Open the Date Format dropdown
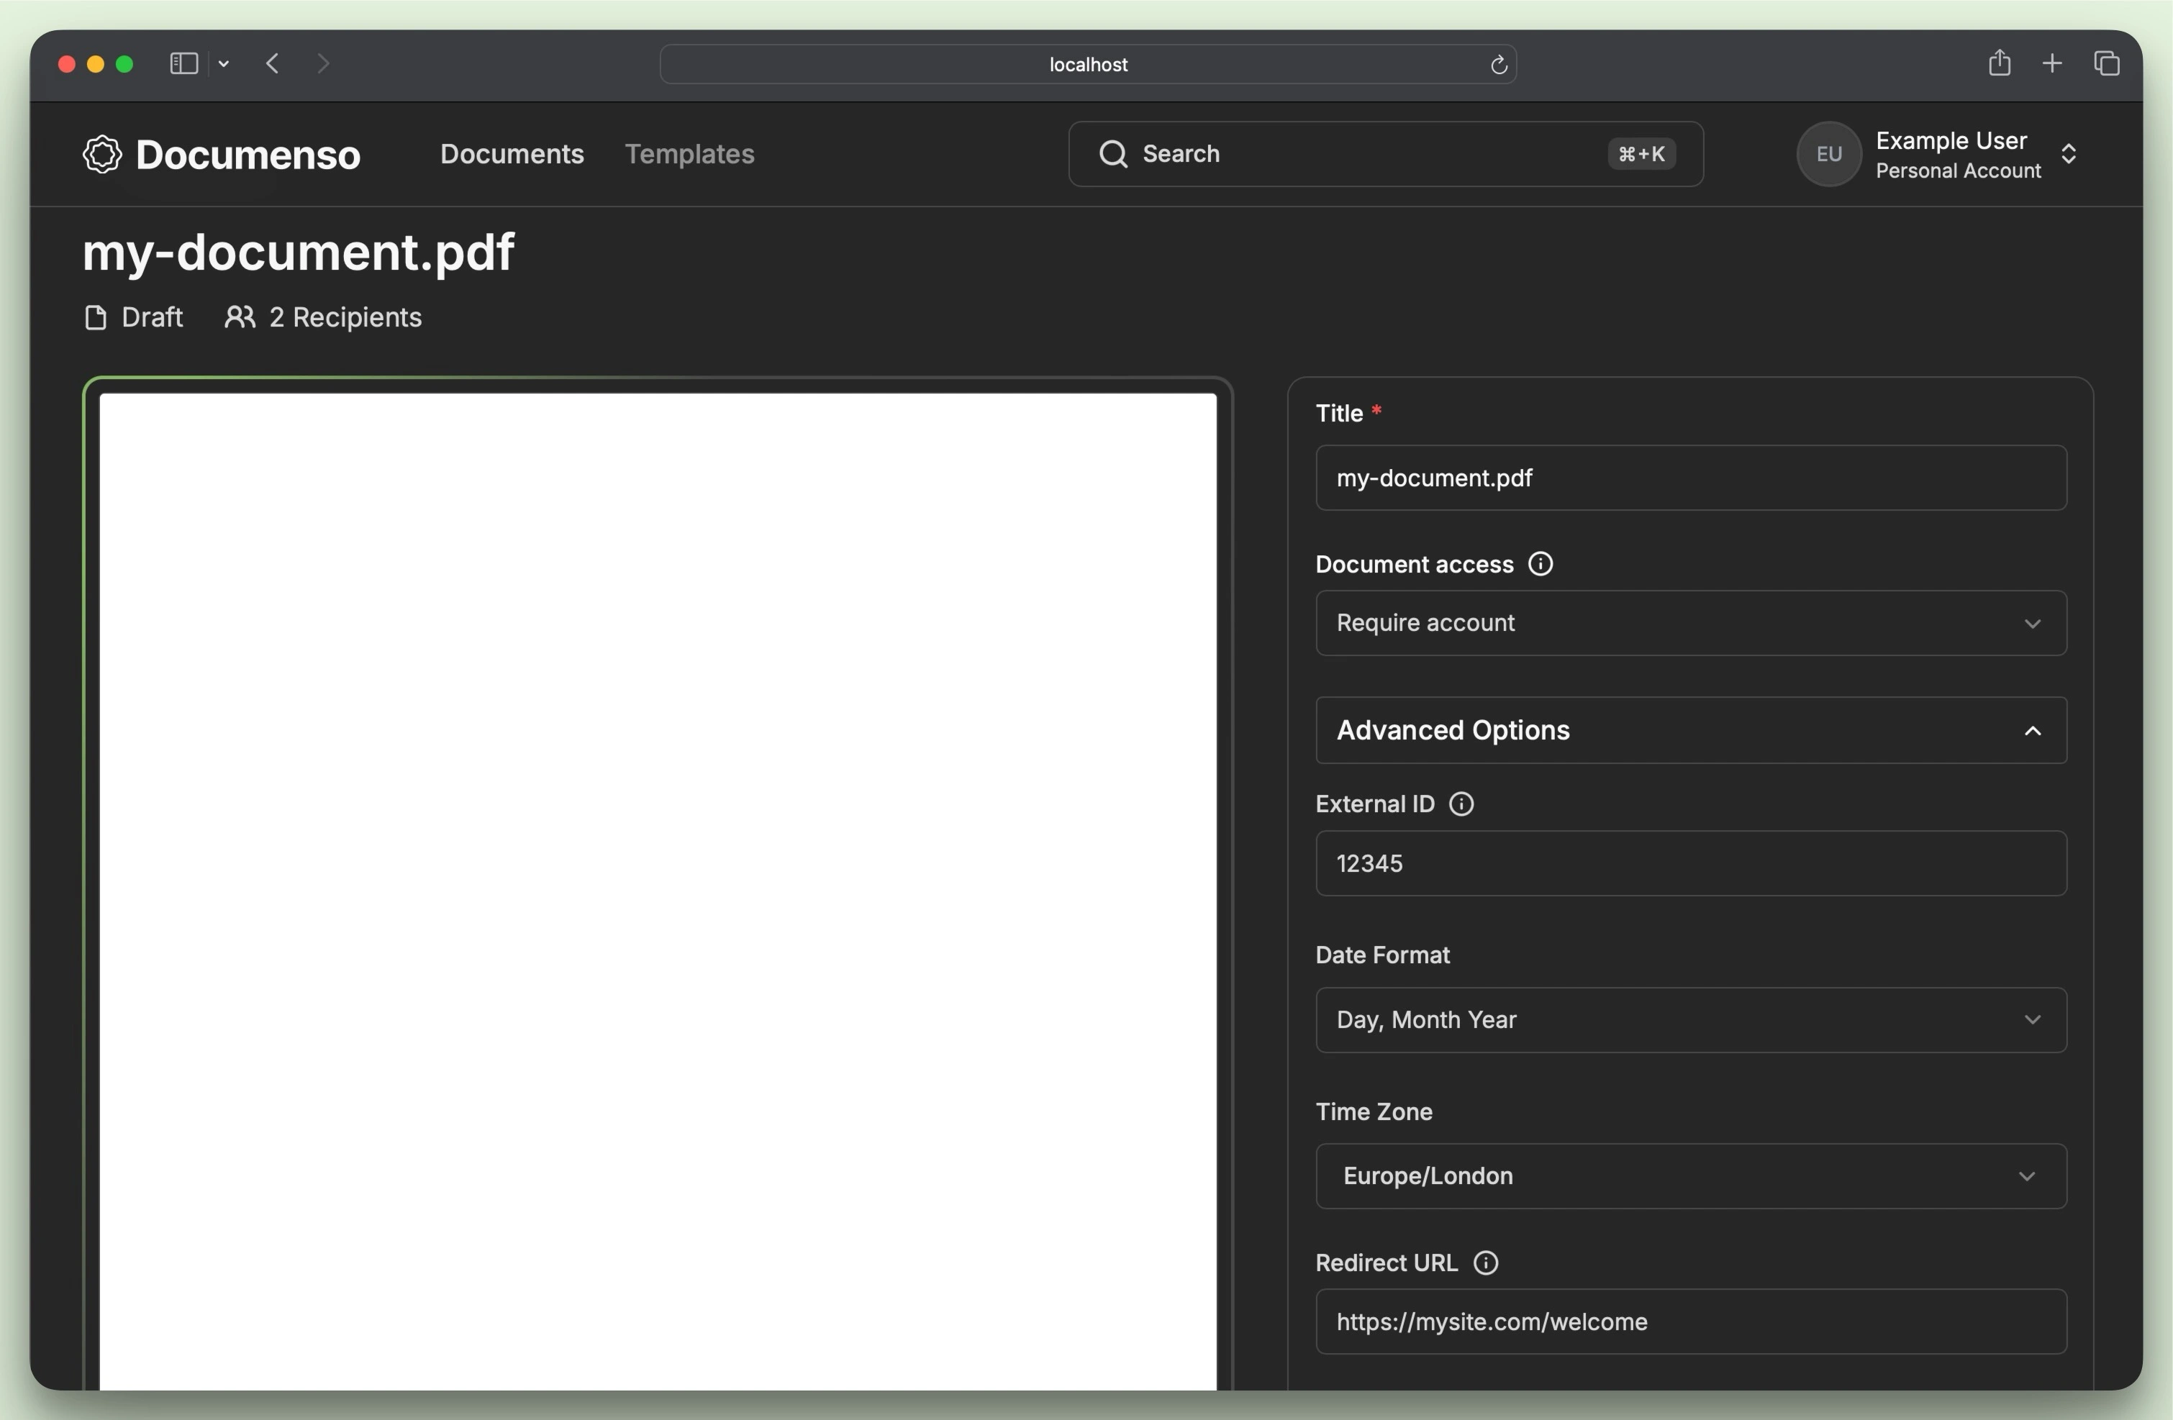2173x1420 pixels. [x=1690, y=1019]
